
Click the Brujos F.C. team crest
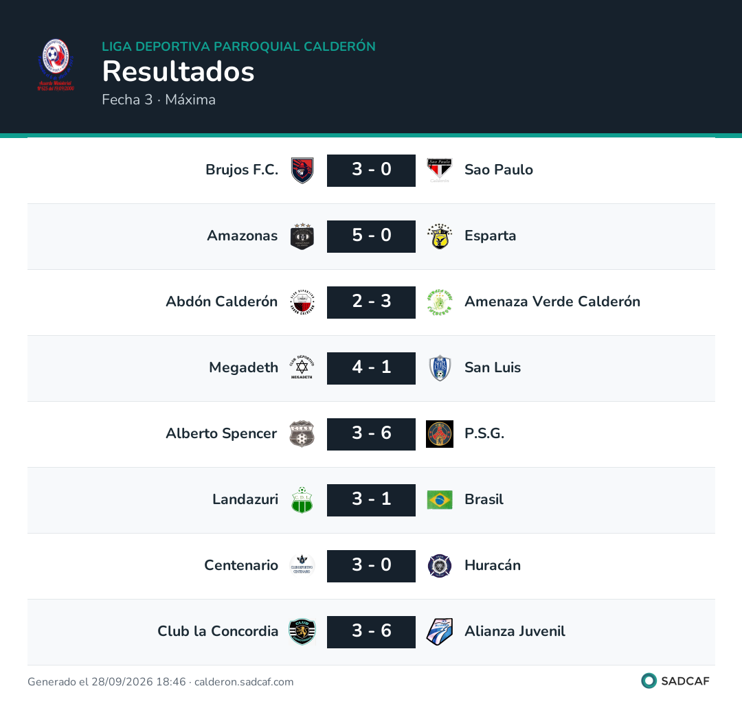pos(302,170)
